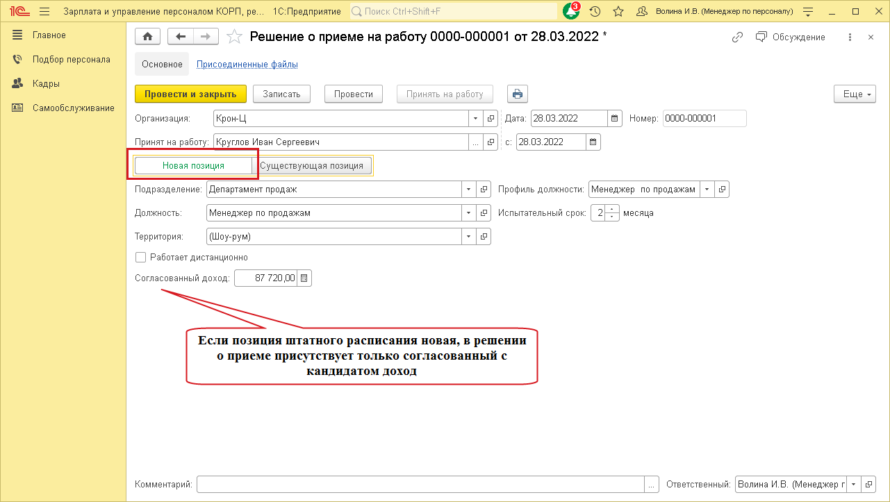
Task: Open Подбор персонала section
Action: 71,60
